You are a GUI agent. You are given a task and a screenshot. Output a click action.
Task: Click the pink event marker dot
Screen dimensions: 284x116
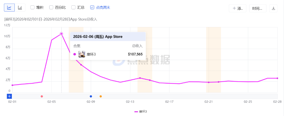(x=42, y=96)
